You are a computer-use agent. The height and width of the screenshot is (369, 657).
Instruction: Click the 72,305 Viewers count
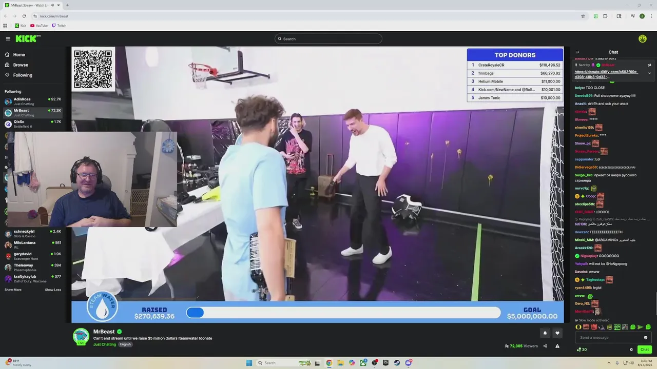(521, 346)
